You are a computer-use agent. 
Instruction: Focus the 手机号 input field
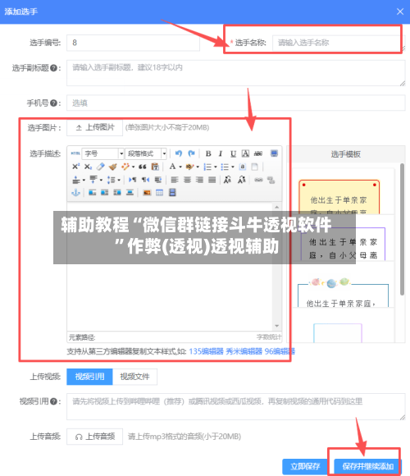coord(236,103)
